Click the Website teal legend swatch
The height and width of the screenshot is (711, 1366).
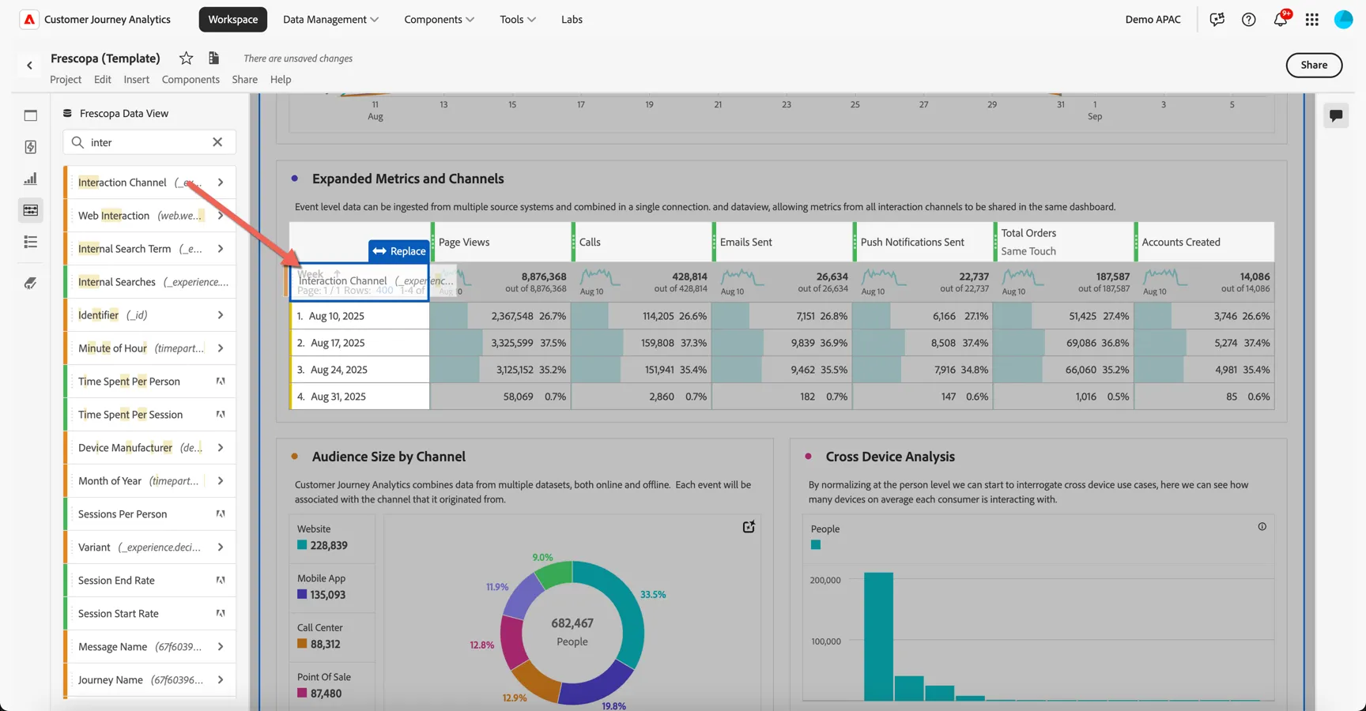[x=302, y=545]
